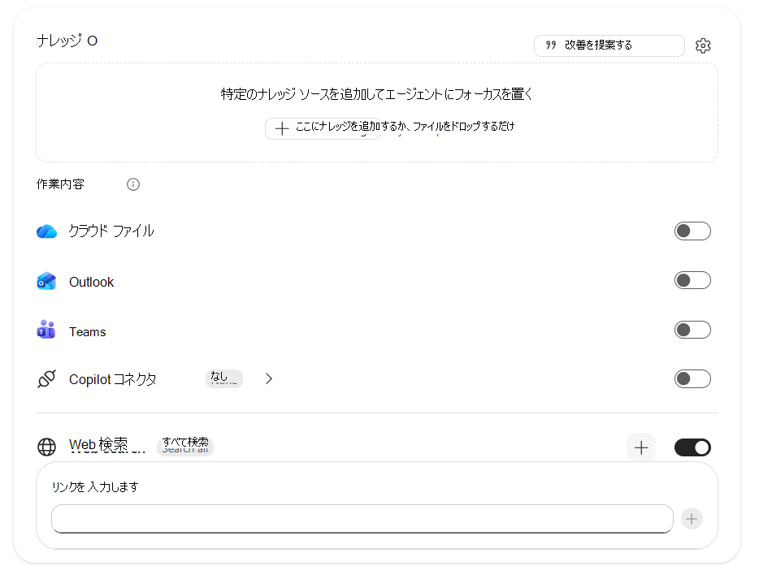
Task: Click the クラウド ファイル label
Action: (x=111, y=231)
